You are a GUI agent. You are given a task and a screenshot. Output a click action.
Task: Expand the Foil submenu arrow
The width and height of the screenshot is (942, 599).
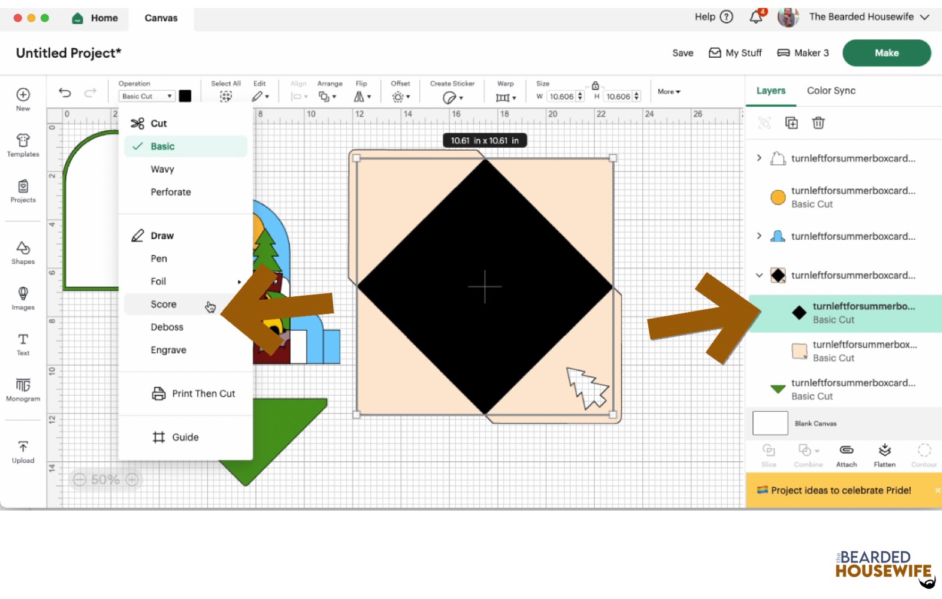(x=239, y=282)
